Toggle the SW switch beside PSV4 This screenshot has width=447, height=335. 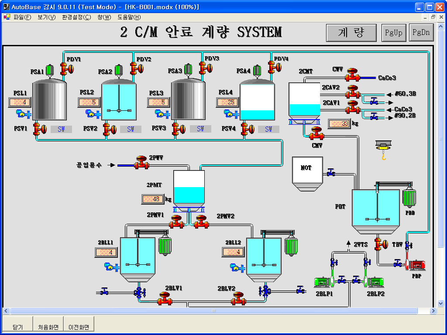pyautogui.click(x=268, y=129)
